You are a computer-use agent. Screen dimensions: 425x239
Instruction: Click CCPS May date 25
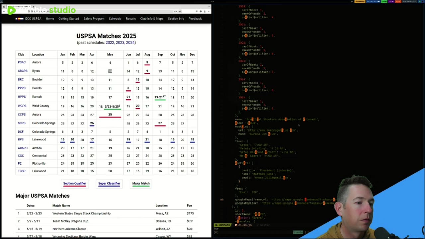(x=110, y=115)
